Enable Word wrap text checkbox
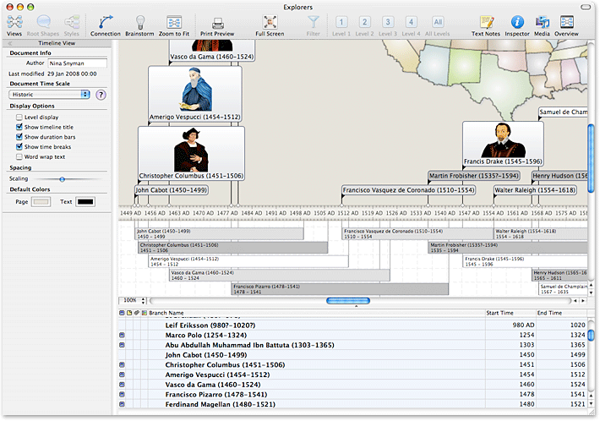600x421 pixels. coord(19,156)
